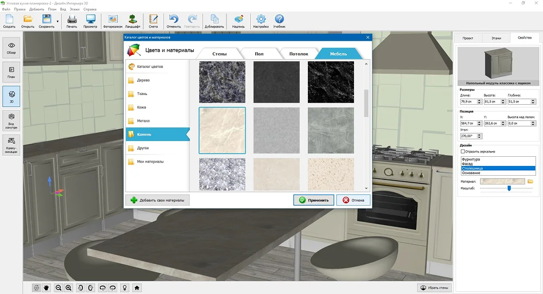The height and width of the screenshot is (294, 543).
Task: Select the hand pan tool
Action: click(47, 287)
